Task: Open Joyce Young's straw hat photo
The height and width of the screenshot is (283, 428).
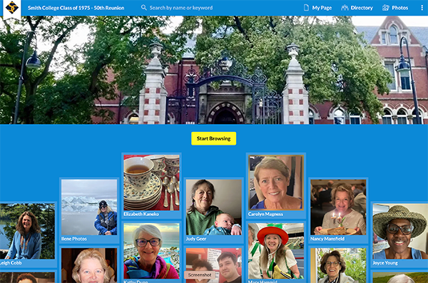Action: [400, 231]
